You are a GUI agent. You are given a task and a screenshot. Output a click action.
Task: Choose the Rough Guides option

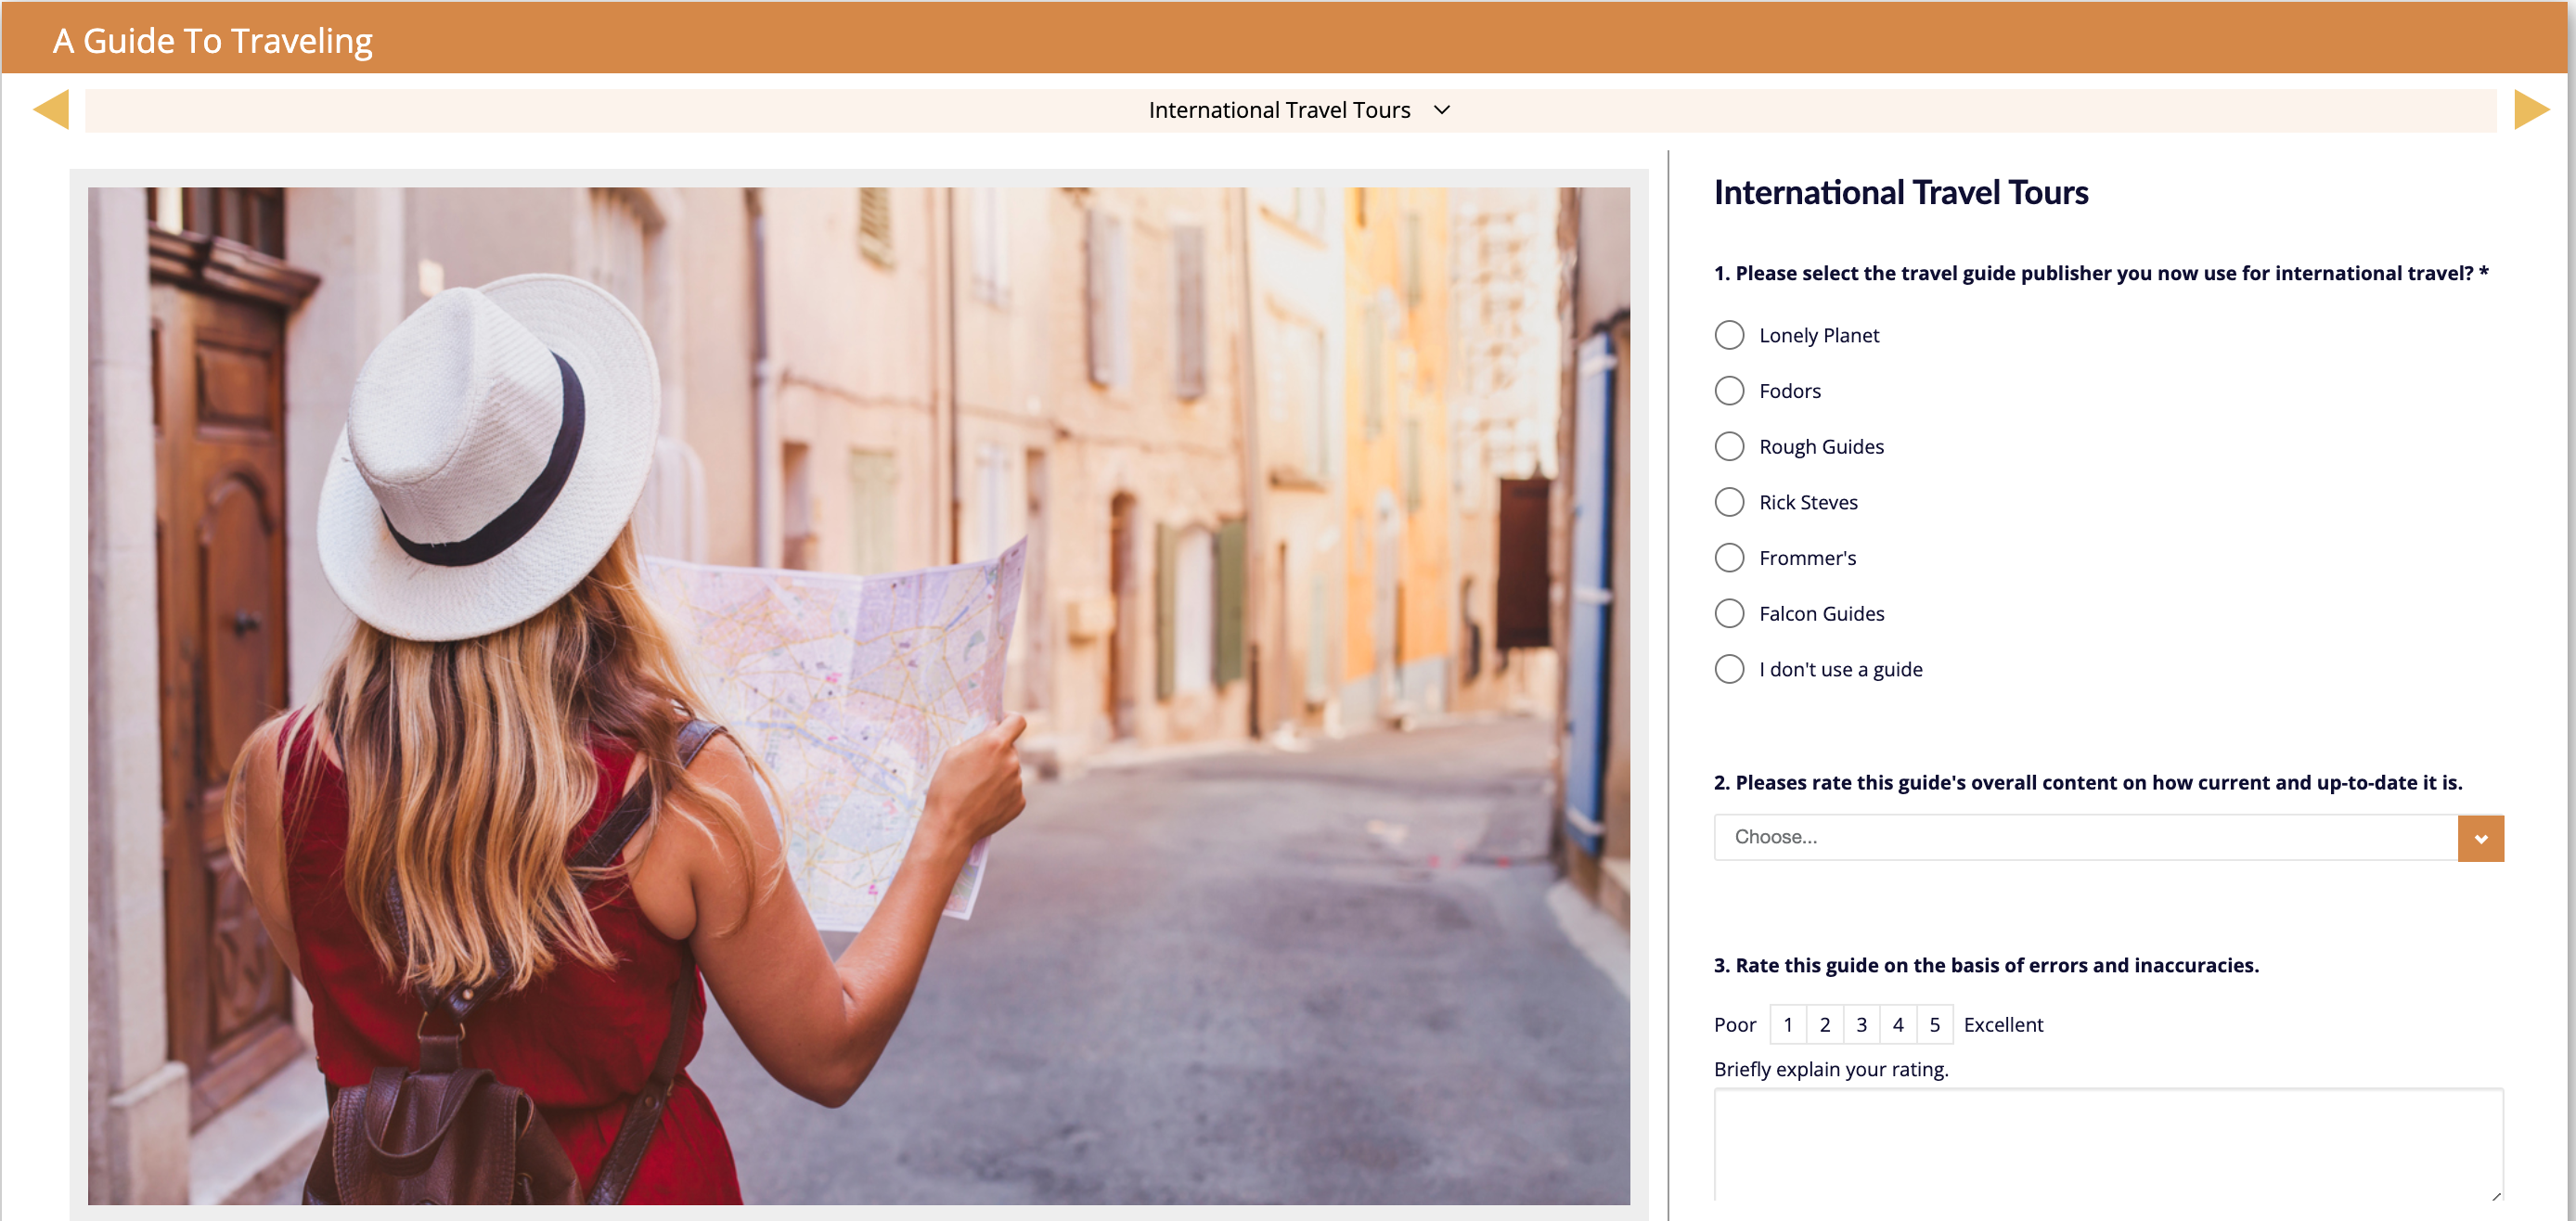click(1729, 446)
